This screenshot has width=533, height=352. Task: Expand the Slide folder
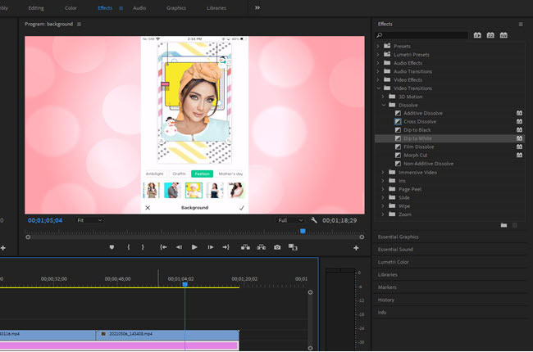point(383,197)
